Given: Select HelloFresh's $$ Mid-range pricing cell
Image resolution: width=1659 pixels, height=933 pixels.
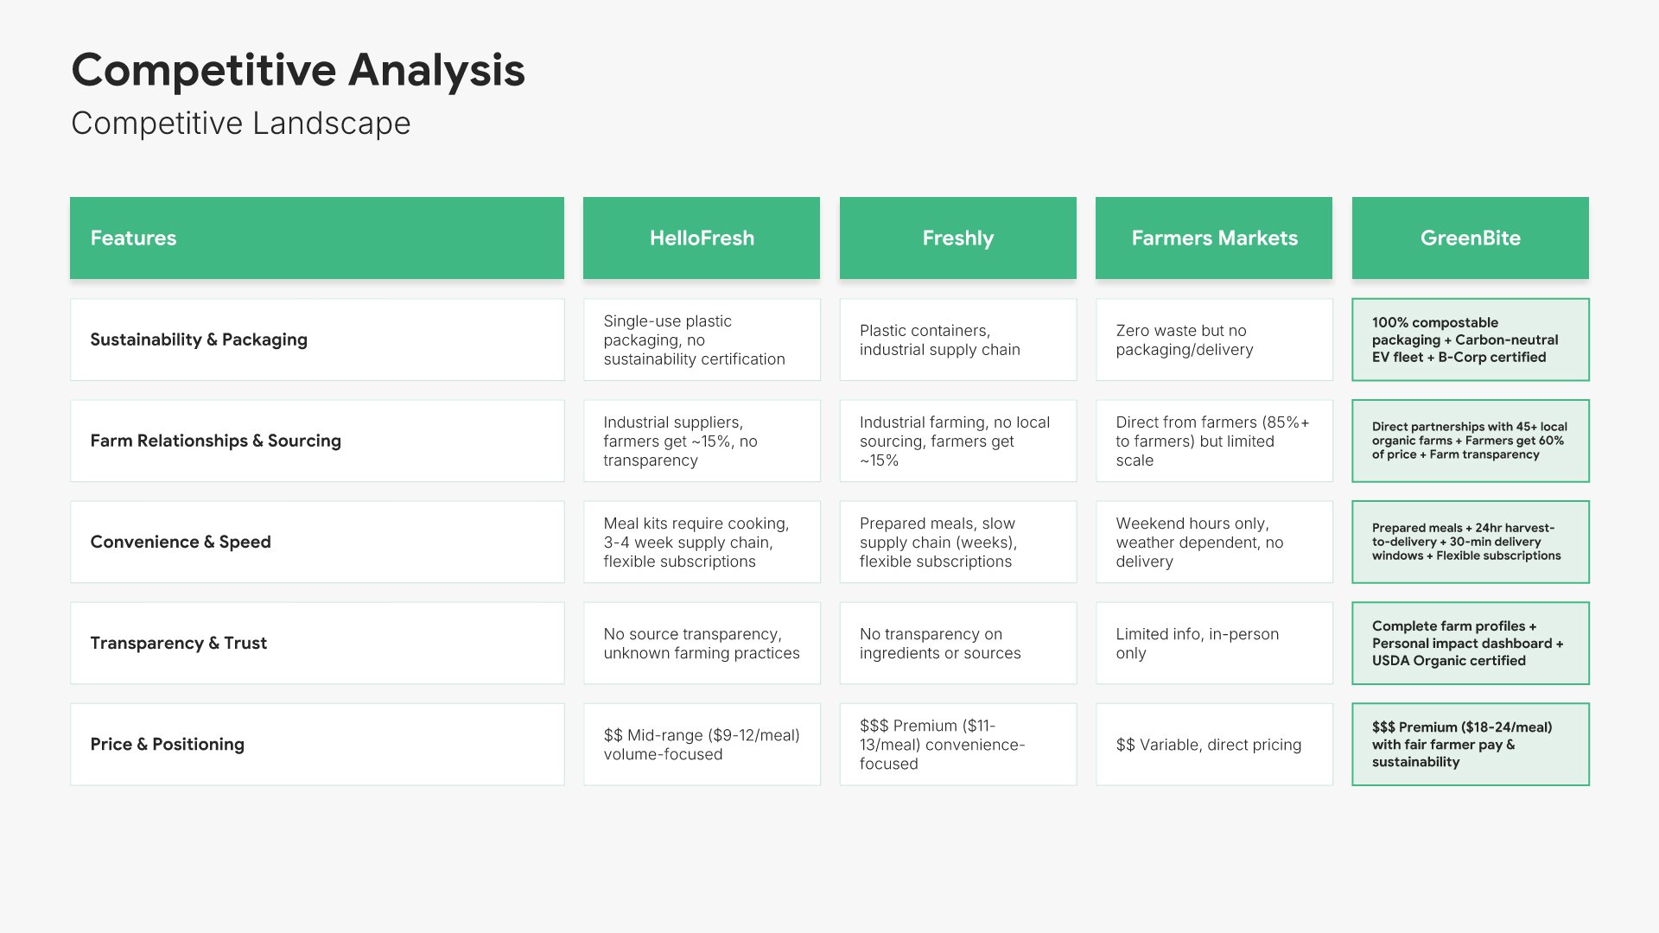Looking at the screenshot, I should point(702,744).
